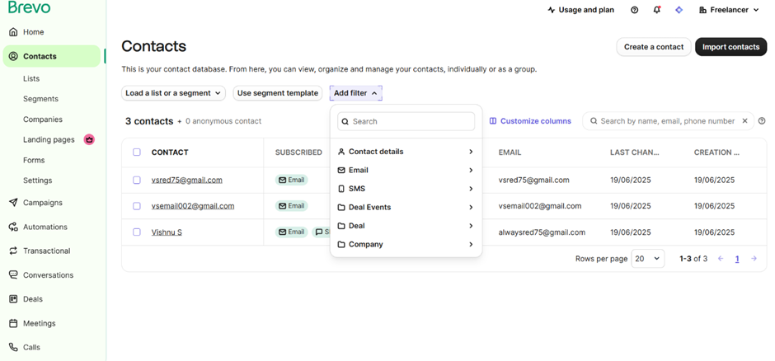Choose the Deal Events filter option
The height and width of the screenshot is (361, 775).
[406, 208]
